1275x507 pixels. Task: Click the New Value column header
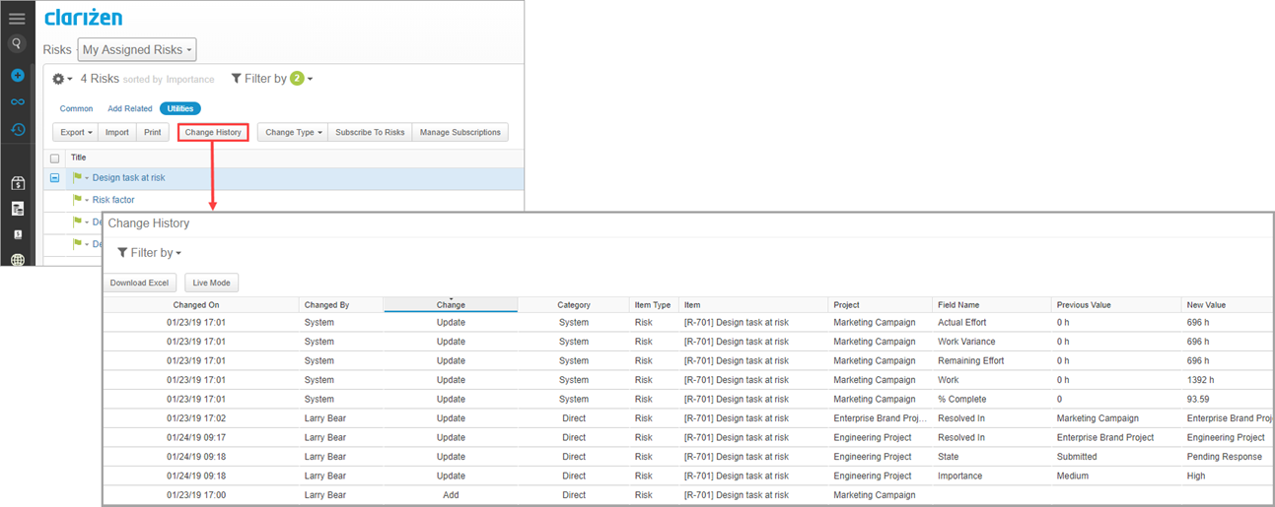point(1228,305)
